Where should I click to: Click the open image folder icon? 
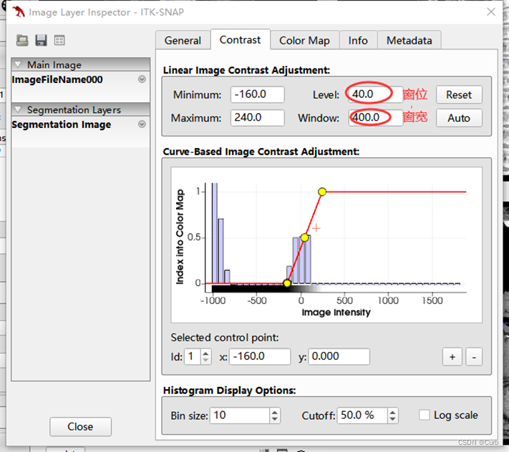click(x=22, y=41)
